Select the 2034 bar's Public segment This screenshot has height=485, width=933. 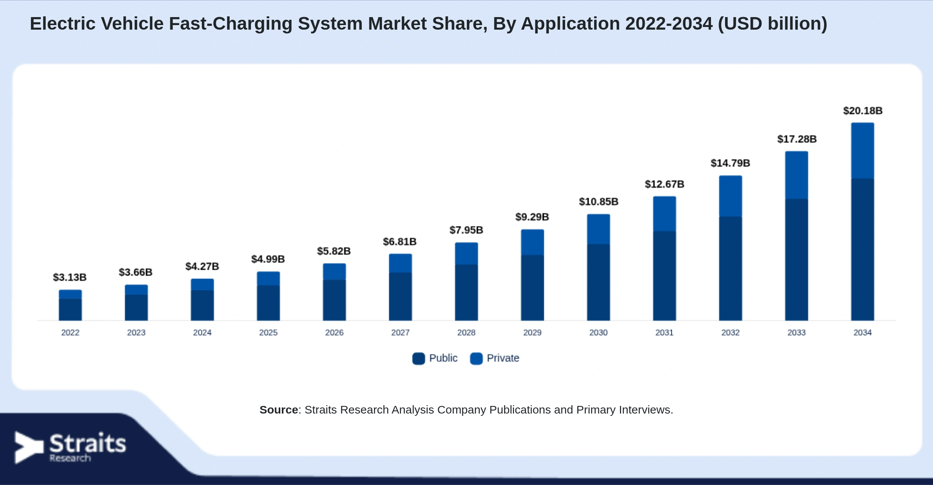tap(863, 250)
